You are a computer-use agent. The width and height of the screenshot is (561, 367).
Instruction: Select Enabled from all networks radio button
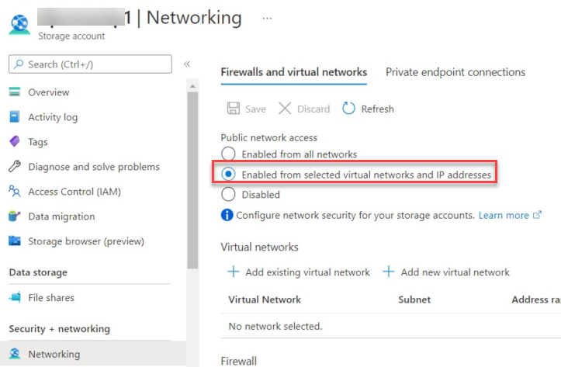click(x=228, y=154)
